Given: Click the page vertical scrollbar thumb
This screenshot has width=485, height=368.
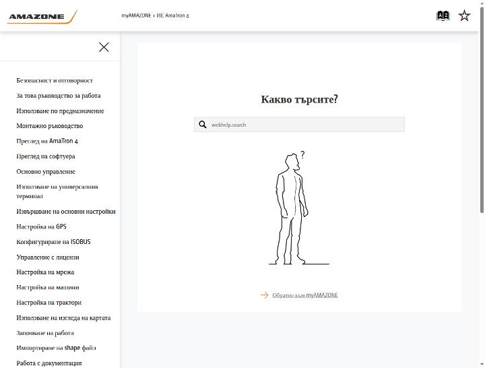Looking at the screenshot, I should click(x=482, y=110).
